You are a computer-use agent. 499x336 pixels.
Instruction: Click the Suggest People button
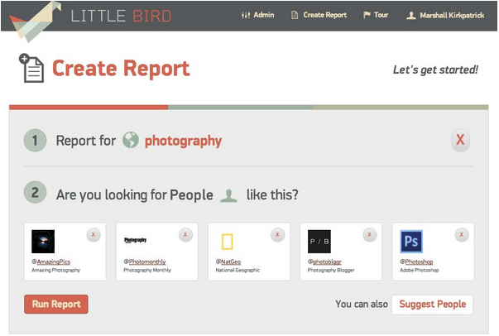432,305
